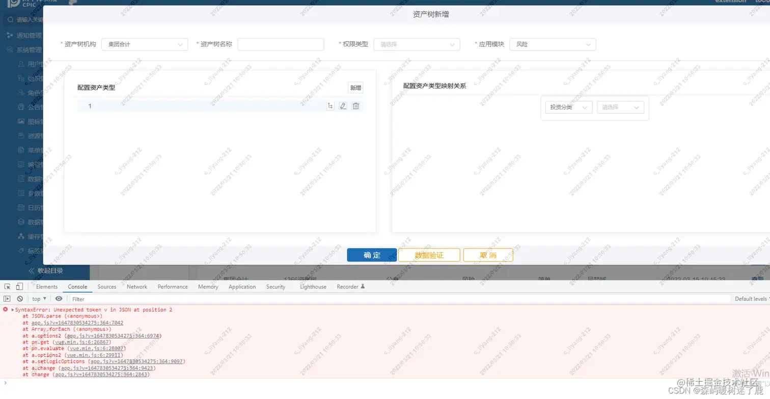Click the 系统管理 icon in the sidebar
The width and height of the screenshot is (770, 399).
click(x=10, y=50)
